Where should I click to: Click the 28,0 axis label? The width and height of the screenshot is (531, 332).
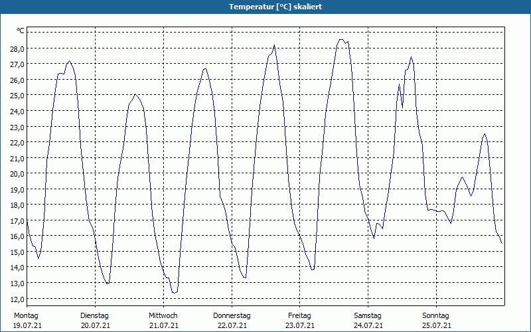click(x=17, y=48)
